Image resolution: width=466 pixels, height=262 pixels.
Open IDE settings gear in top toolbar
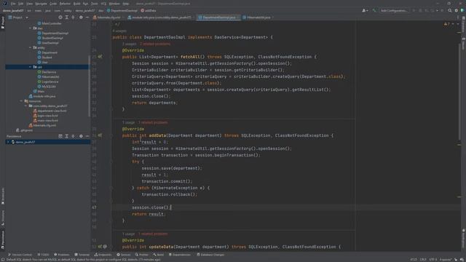tap(457, 10)
